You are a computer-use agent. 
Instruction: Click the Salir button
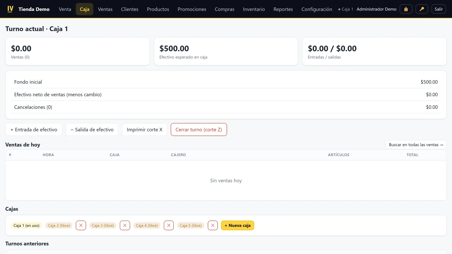tap(439, 9)
